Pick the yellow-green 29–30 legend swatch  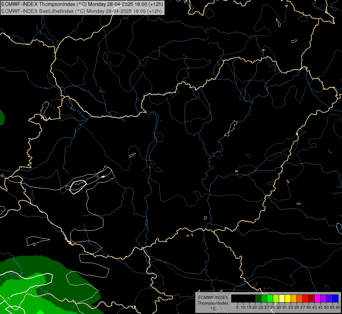pyautogui.click(x=276, y=299)
